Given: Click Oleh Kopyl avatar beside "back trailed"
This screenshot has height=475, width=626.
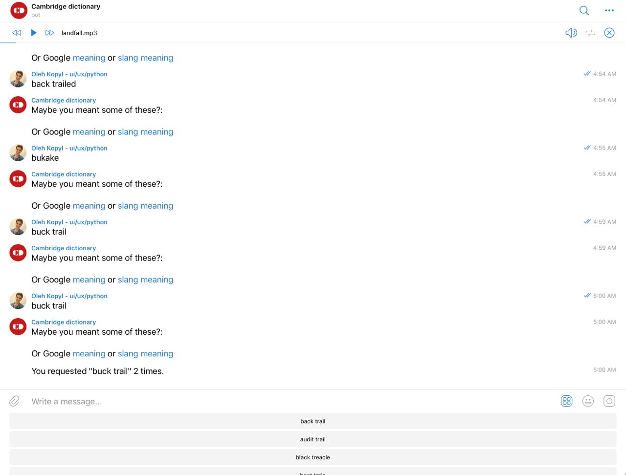Looking at the screenshot, I should tap(18, 79).
